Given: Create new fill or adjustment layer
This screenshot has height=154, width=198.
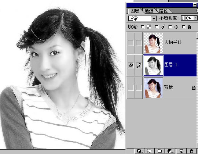Looking at the screenshot, I should point(170,151).
